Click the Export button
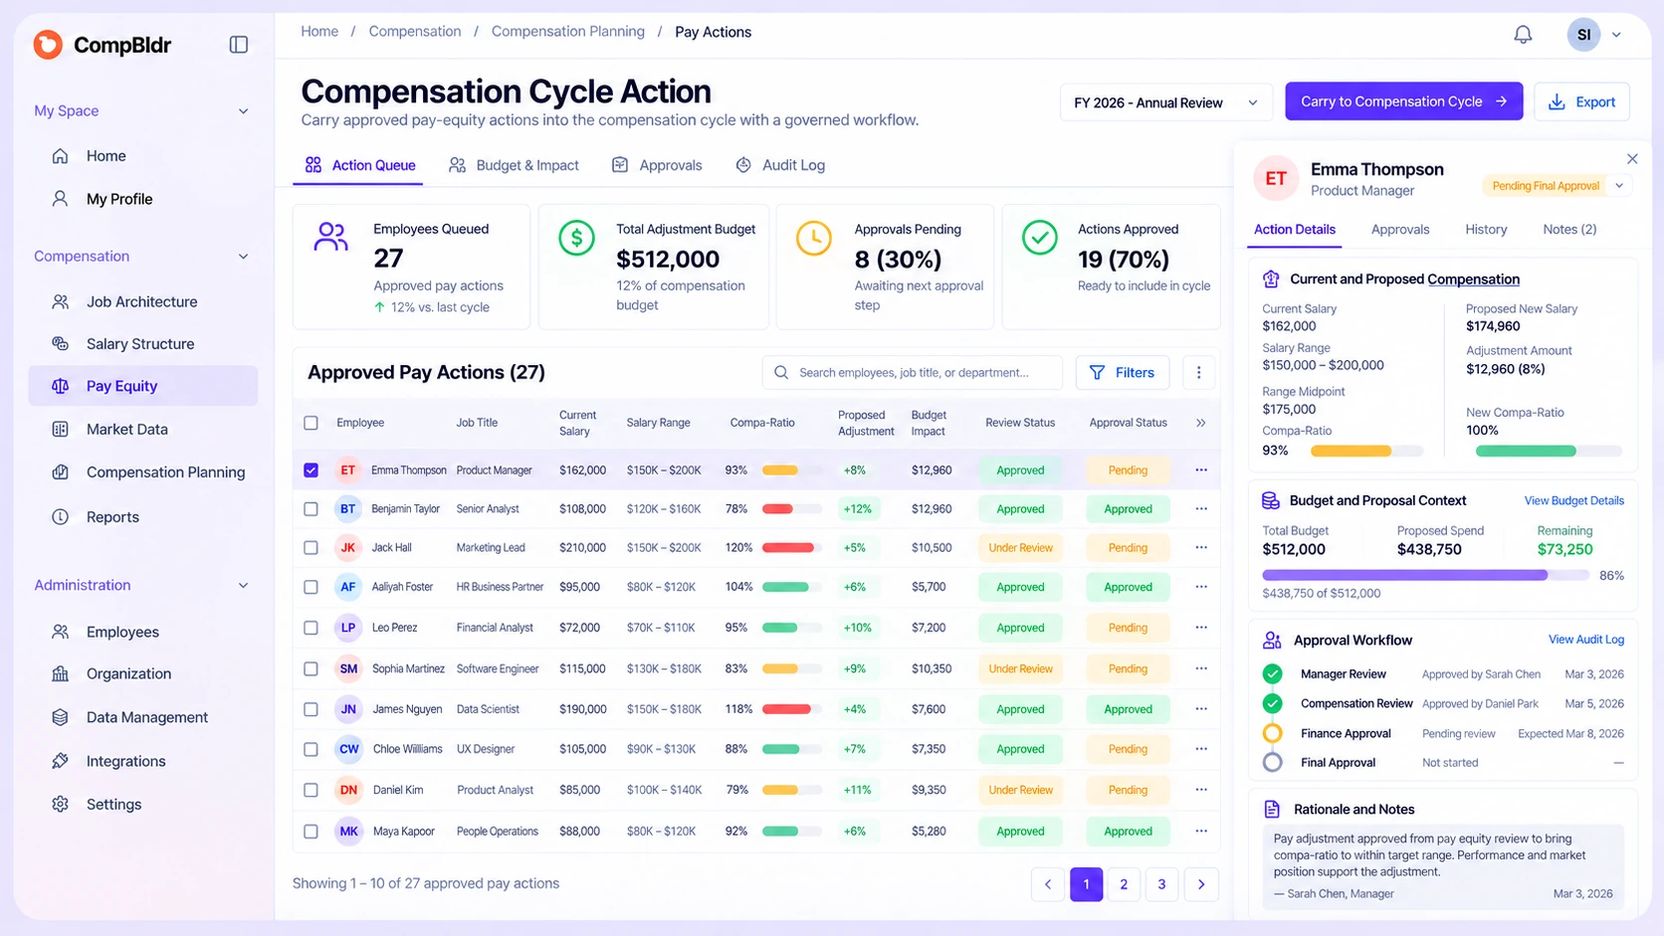 tap(1581, 101)
